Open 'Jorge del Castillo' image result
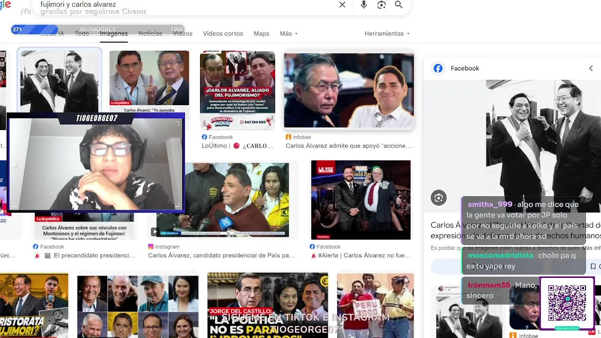 268,305
